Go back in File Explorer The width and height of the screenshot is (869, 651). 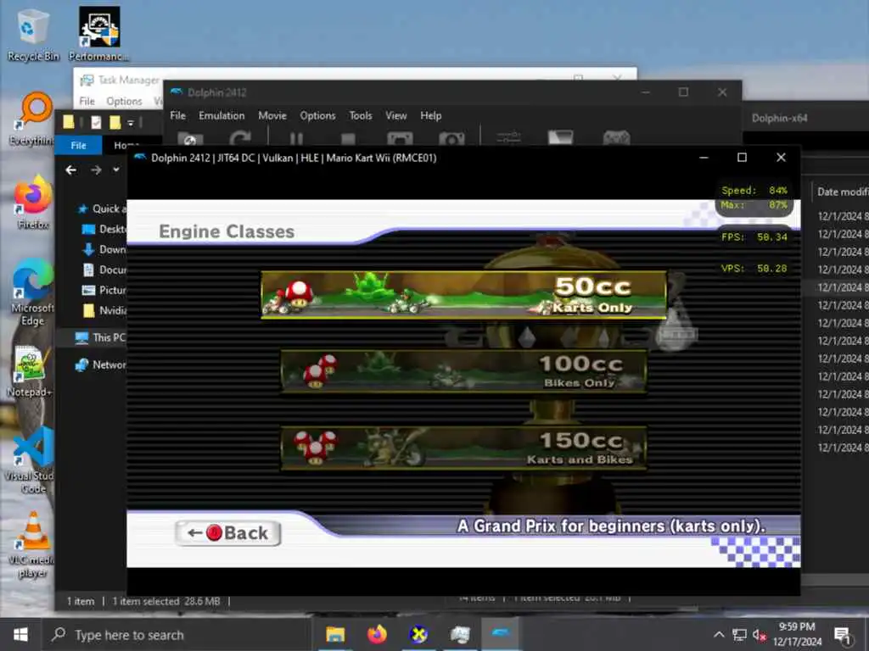click(71, 170)
